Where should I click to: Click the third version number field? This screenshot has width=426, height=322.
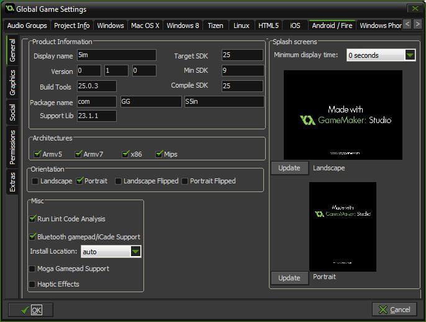pos(144,70)
